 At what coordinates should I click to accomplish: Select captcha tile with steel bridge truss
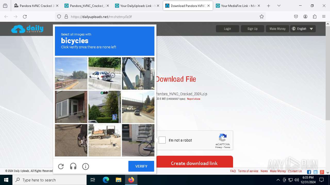pos(138,73)
